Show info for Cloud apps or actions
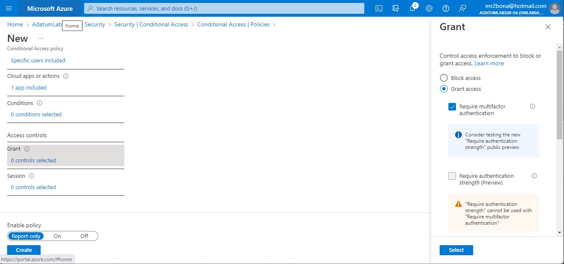564x264 pixels. [x=66, y=76]
